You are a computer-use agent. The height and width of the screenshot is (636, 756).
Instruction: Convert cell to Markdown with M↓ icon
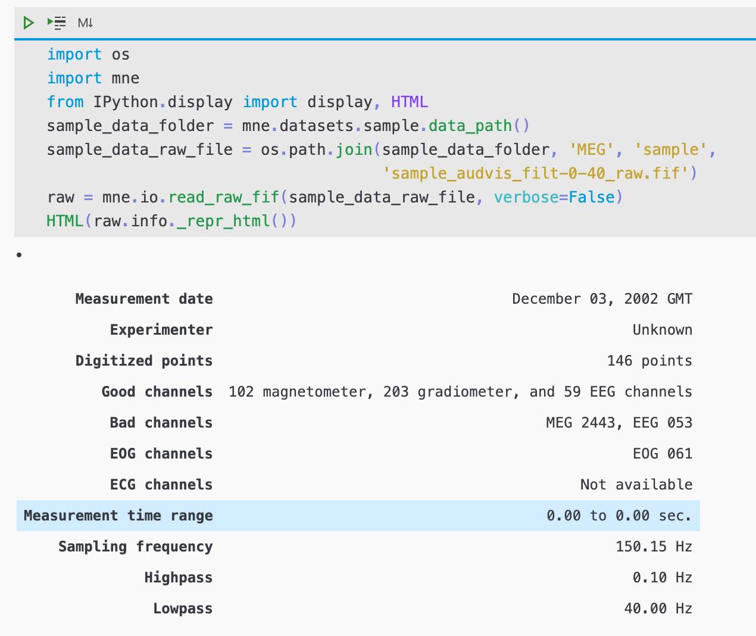tap(86, 23)
